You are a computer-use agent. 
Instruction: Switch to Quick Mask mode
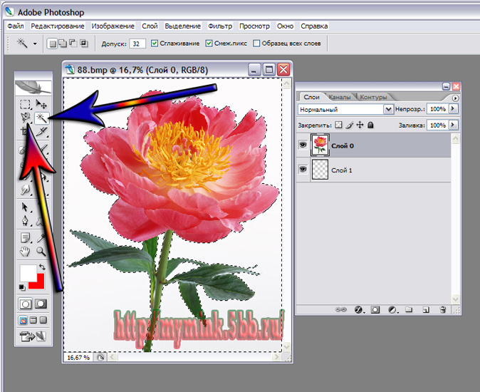pos(41,304)
